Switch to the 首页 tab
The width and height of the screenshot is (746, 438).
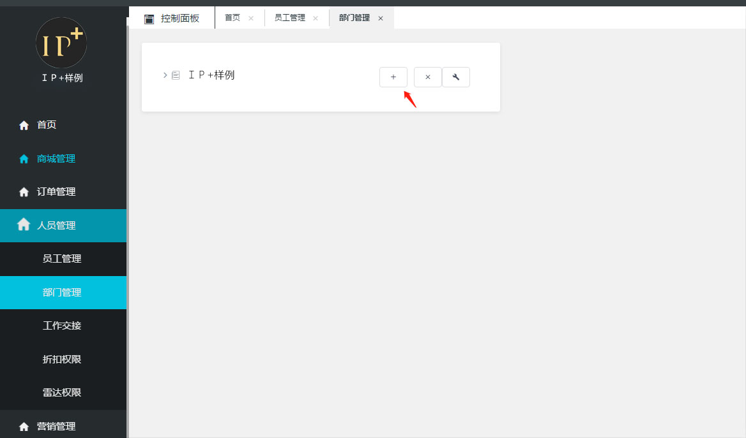232,18
